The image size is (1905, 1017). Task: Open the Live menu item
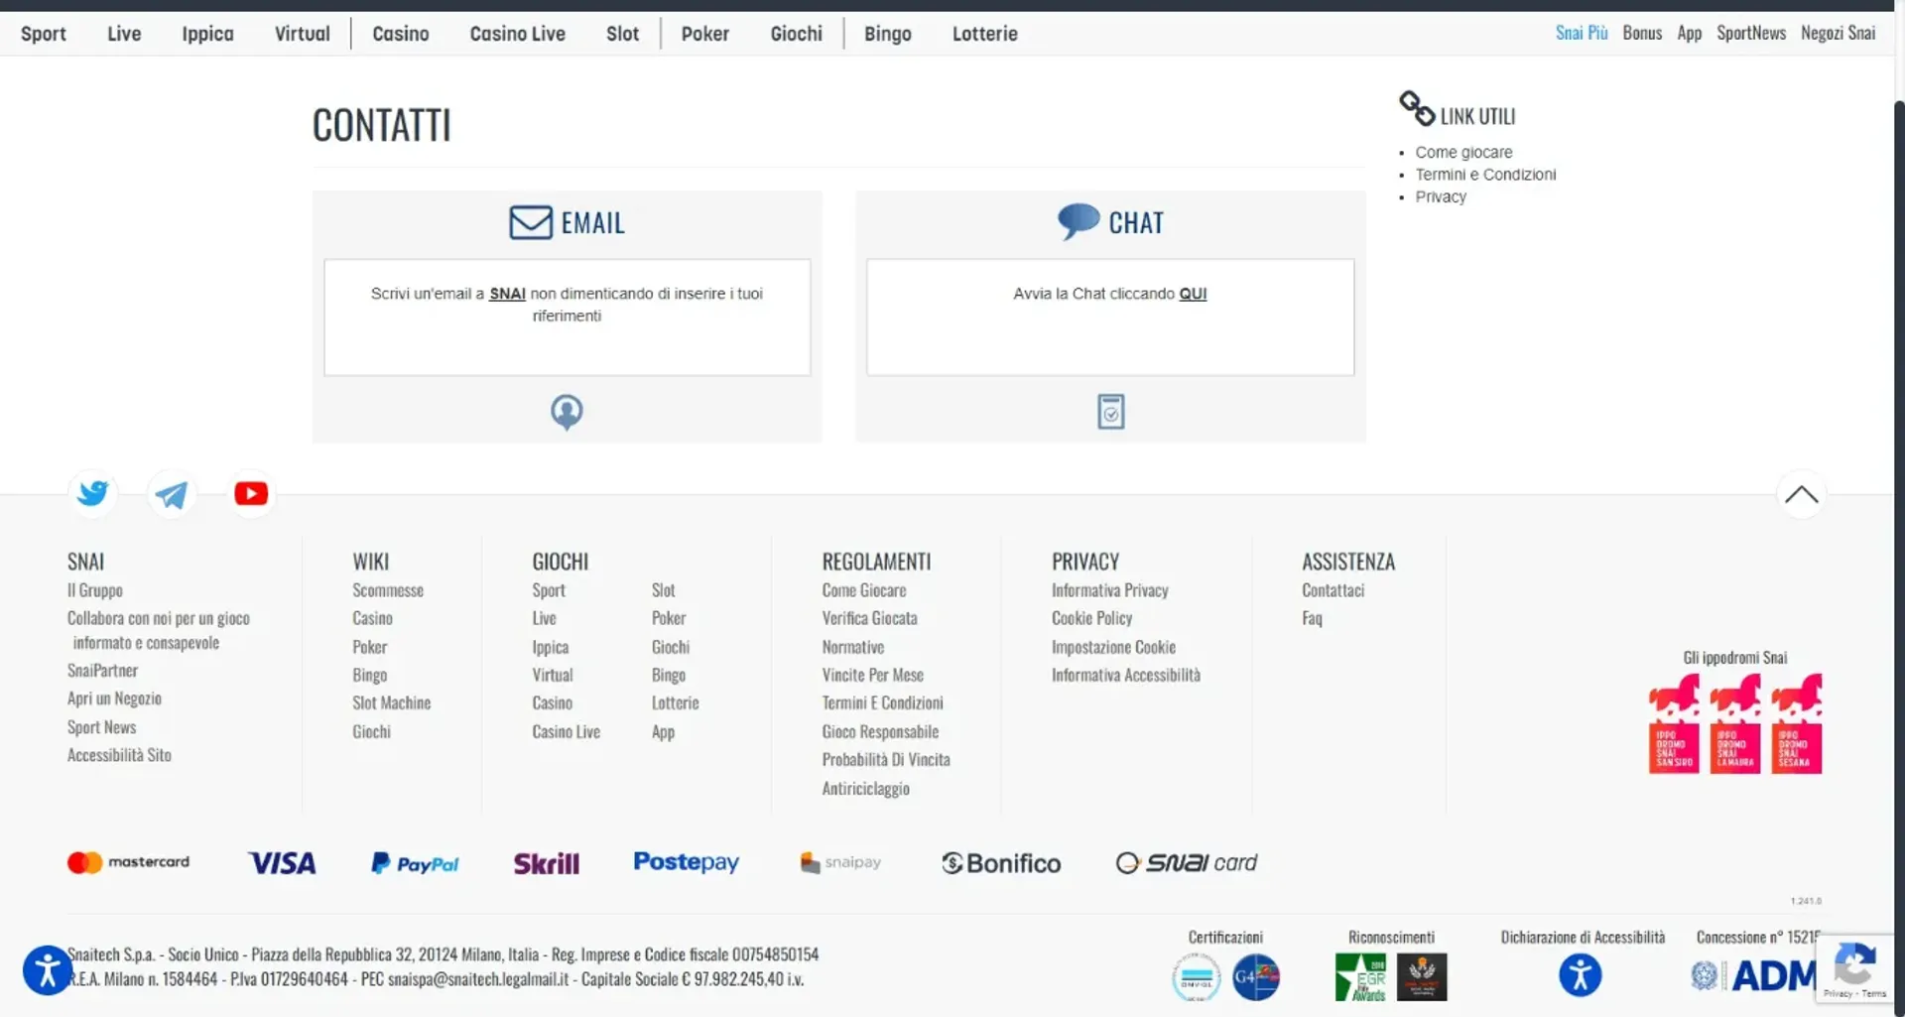tap(124, 34)
